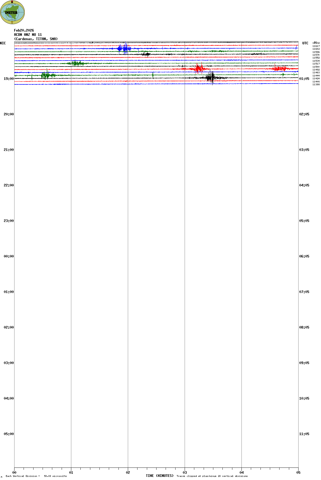The image size is (321, 480).
Task: Click the 06:05 UTC time label
Action: coord(304,256)
